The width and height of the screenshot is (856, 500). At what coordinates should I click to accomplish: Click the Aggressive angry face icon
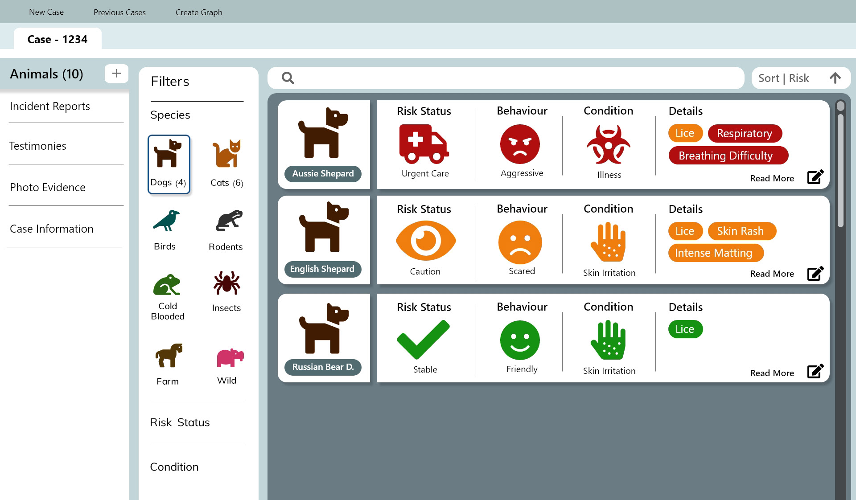(x=520, y=144)
